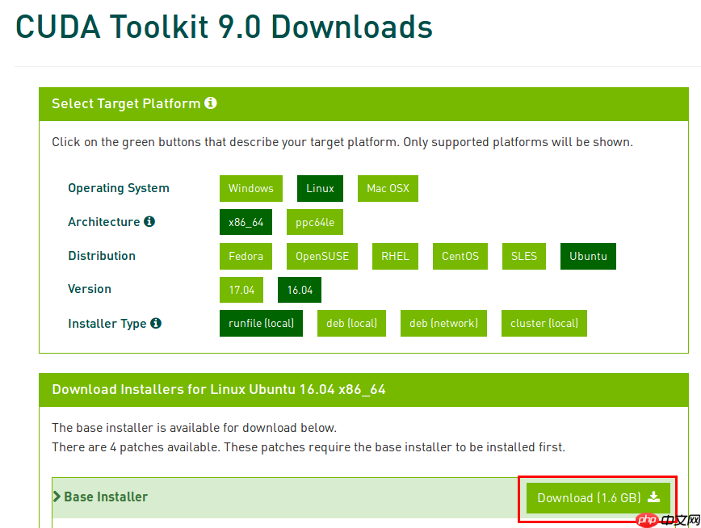Select deb (local) installer type
Image resolution: width=701 pixels, height=528 pixels.
click(351, 323)
